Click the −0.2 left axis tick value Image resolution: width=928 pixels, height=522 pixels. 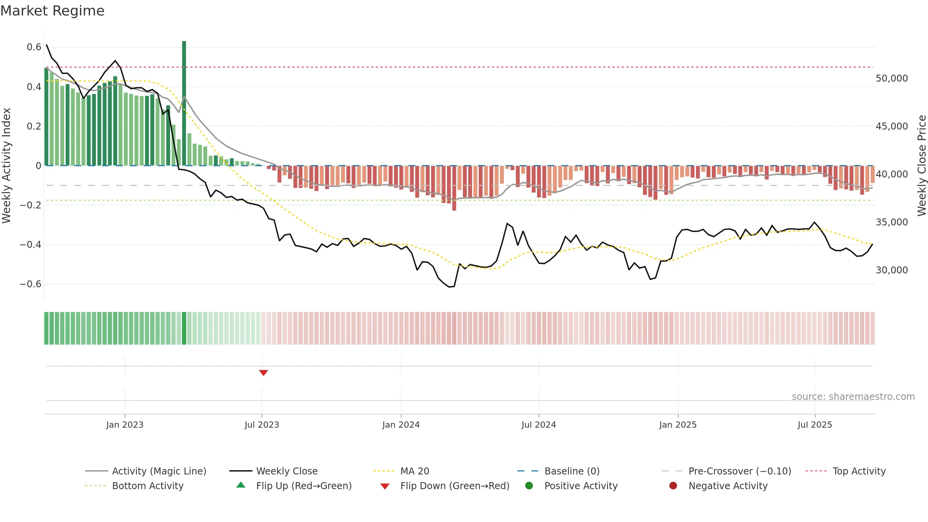pos(31,205)
